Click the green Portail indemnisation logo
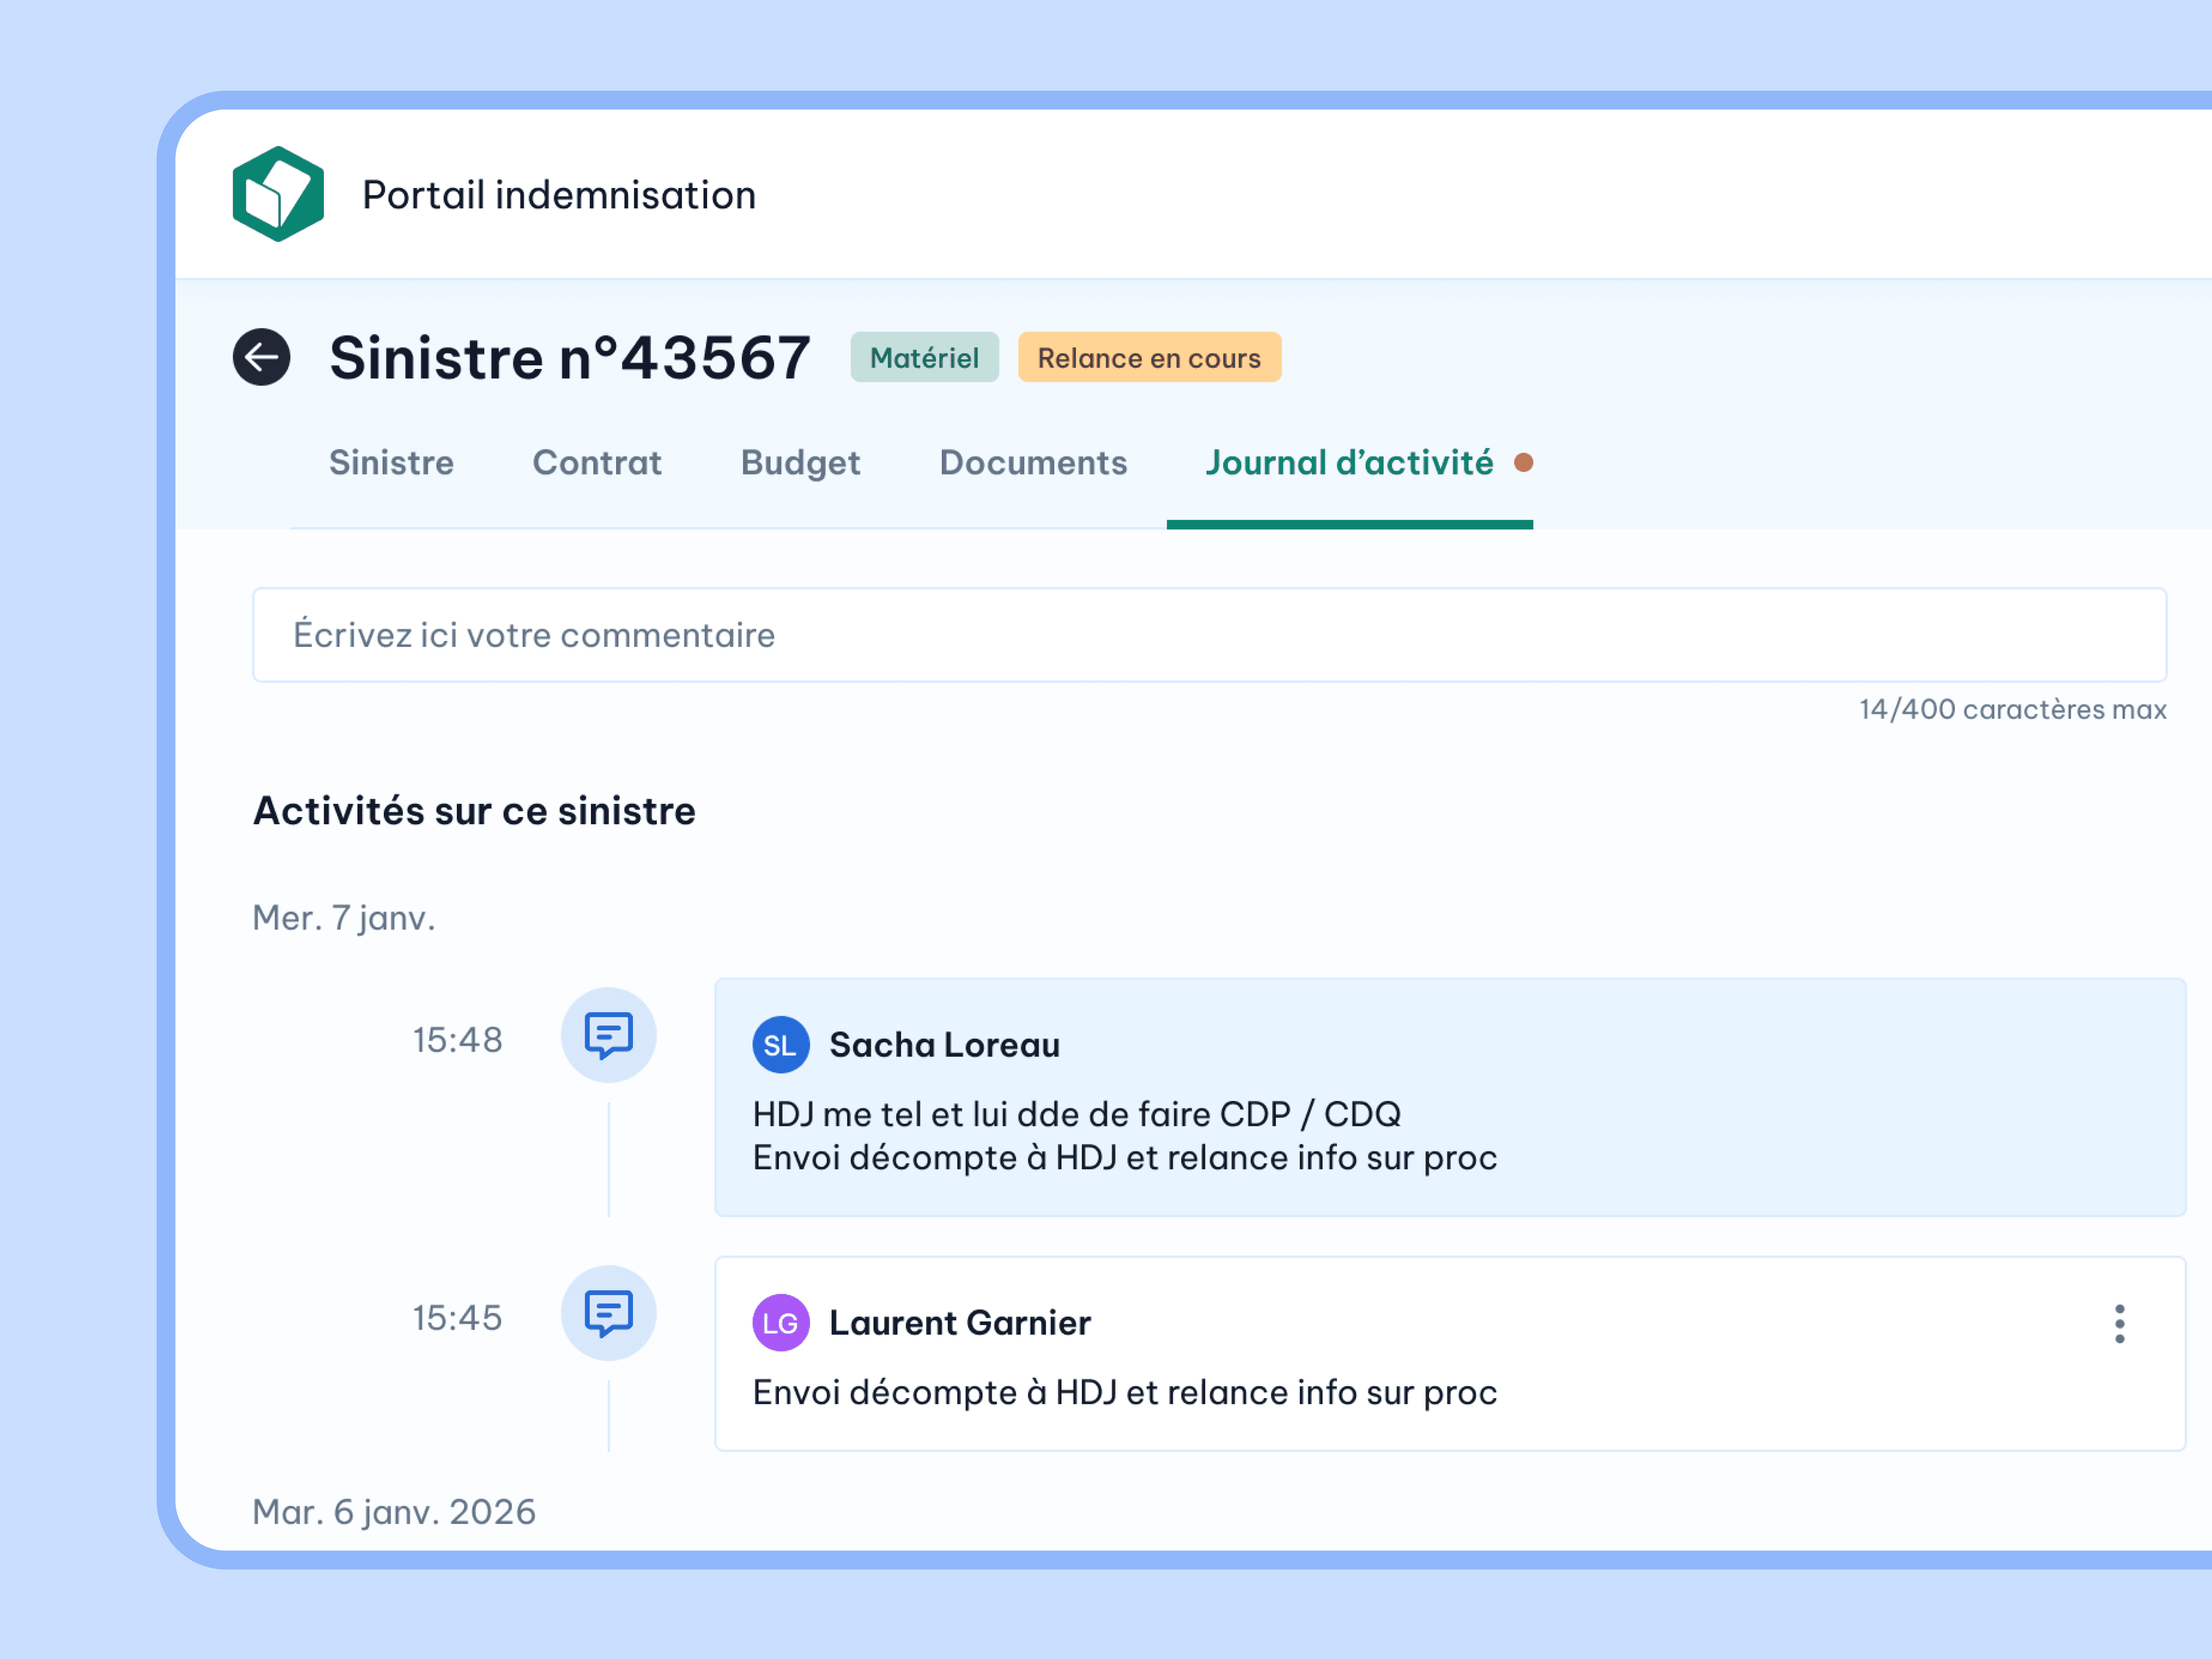The width and height of the screenshot is (2212, 1659). (278, 194)
